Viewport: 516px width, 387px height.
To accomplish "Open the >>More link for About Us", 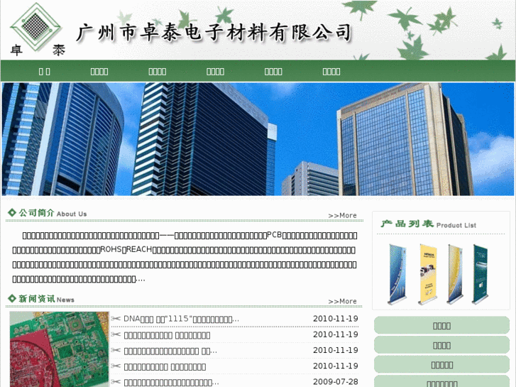I will point(342,215).
